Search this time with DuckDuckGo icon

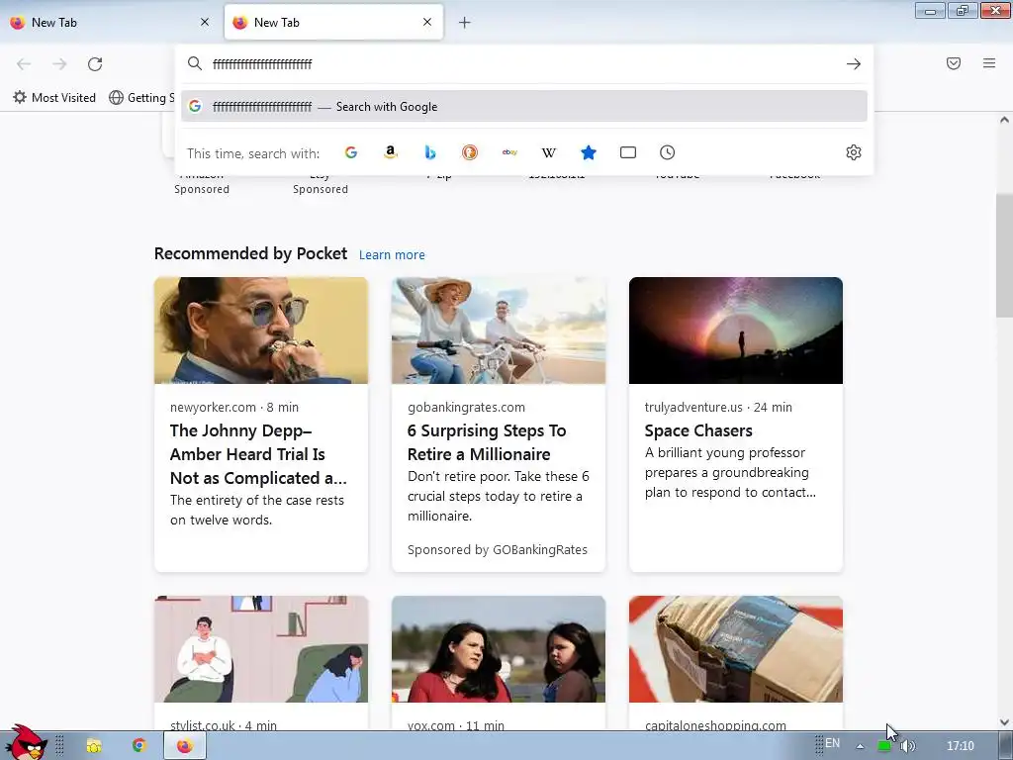coord(470,152)
